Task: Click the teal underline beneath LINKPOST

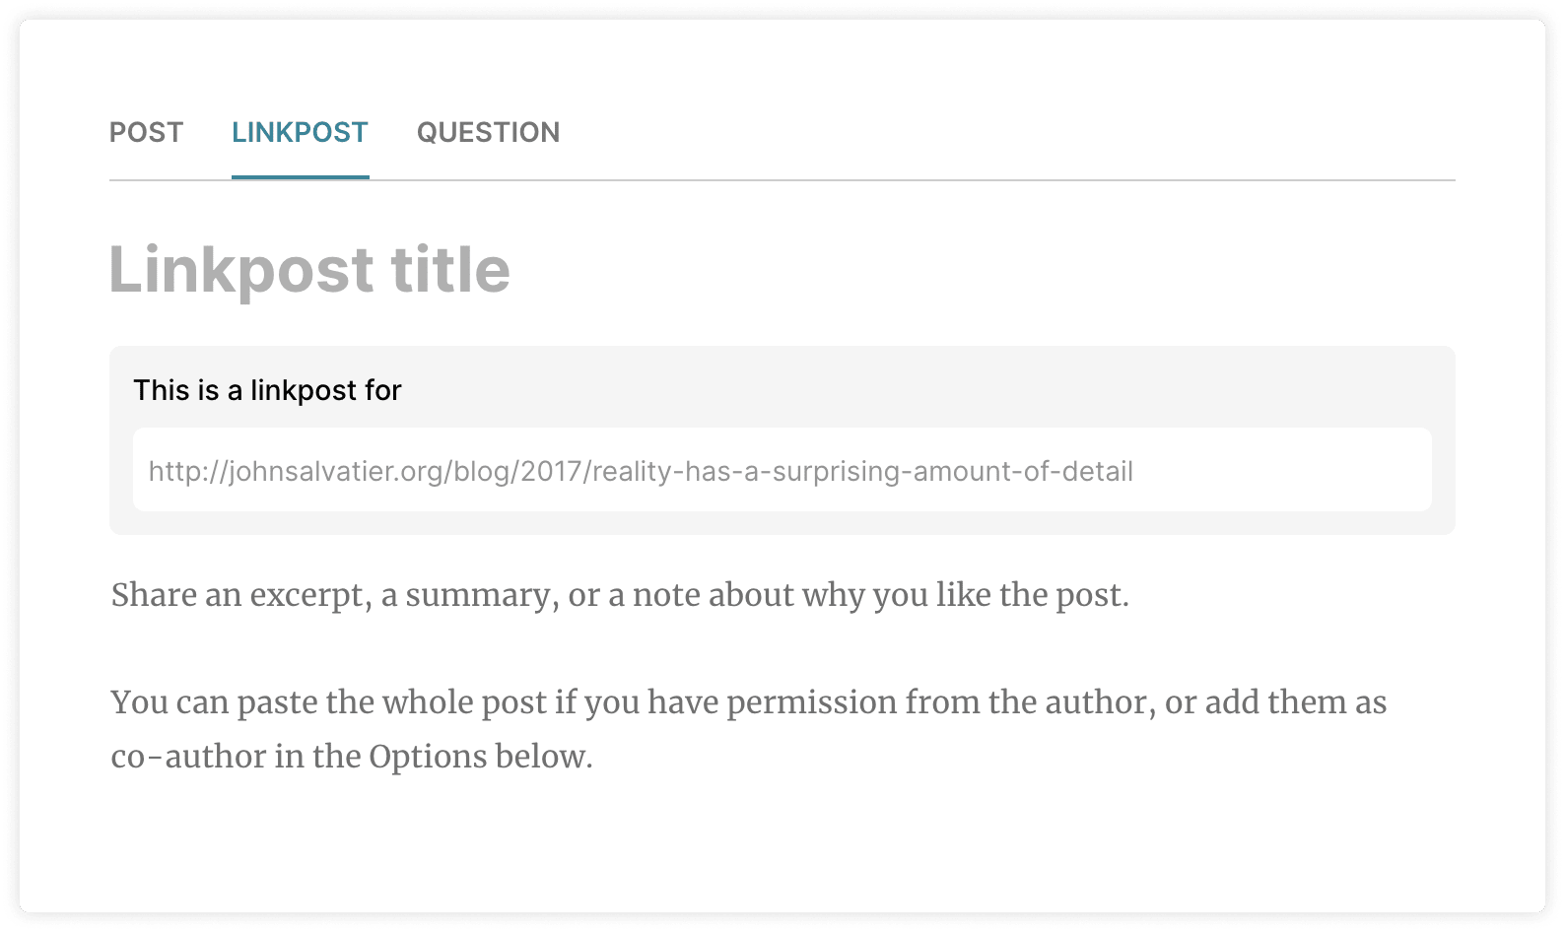Action: pos(300,177)
